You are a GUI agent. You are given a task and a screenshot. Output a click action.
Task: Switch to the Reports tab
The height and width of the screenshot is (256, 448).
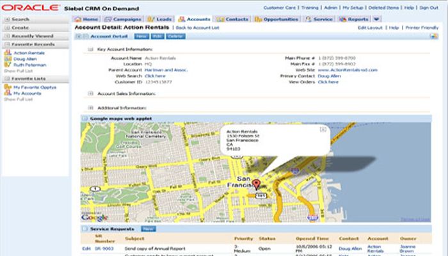354,19
